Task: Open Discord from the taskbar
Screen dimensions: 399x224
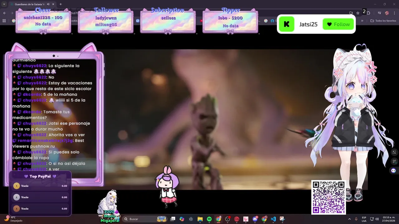Action: (x=255, y=219)
